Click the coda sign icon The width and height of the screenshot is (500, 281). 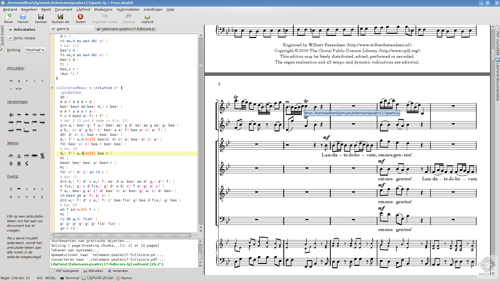point(11,164)
